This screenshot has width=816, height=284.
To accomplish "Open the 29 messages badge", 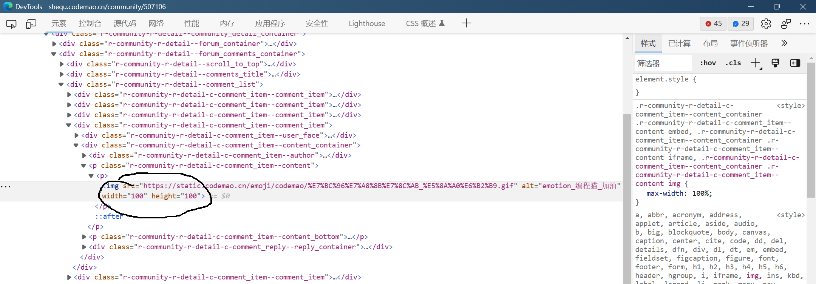I will [x=741, y=24].
